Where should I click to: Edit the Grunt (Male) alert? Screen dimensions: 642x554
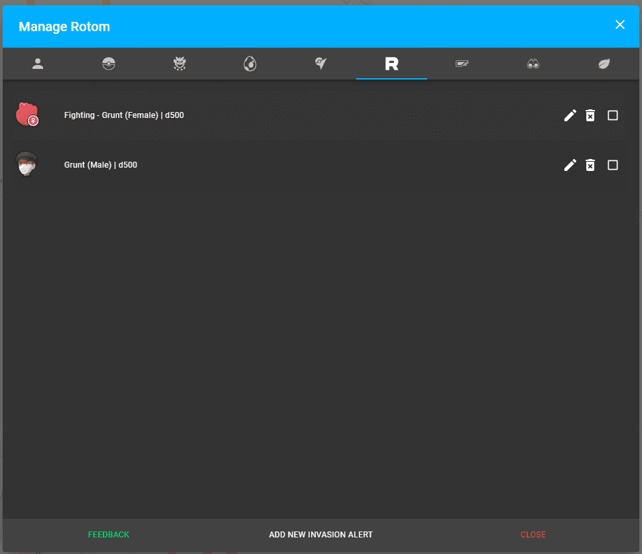570,165
